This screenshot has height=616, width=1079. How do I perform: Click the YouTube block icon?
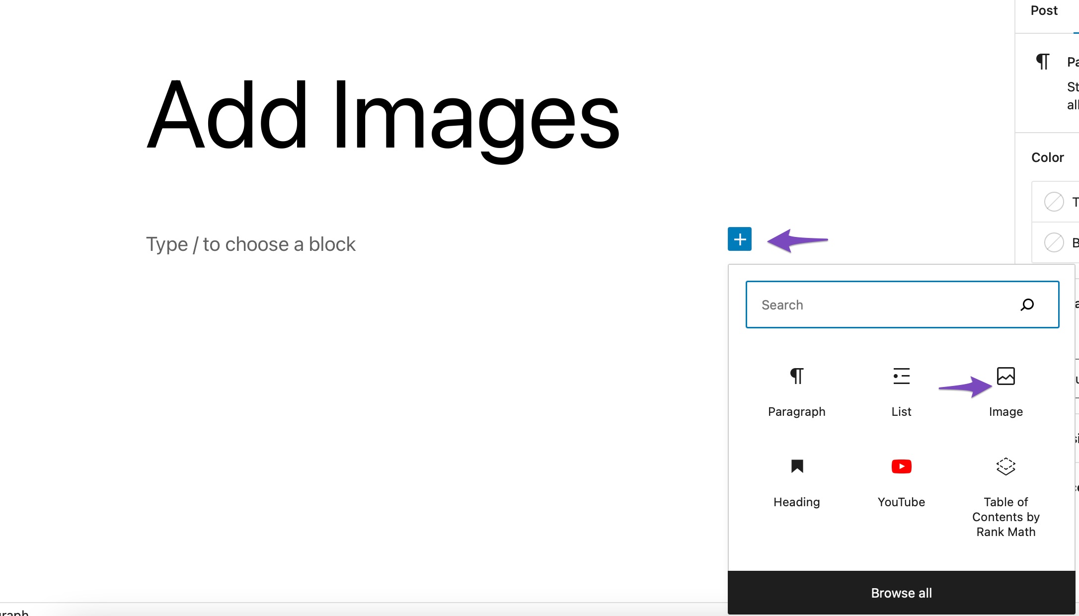tap(901, 467)
